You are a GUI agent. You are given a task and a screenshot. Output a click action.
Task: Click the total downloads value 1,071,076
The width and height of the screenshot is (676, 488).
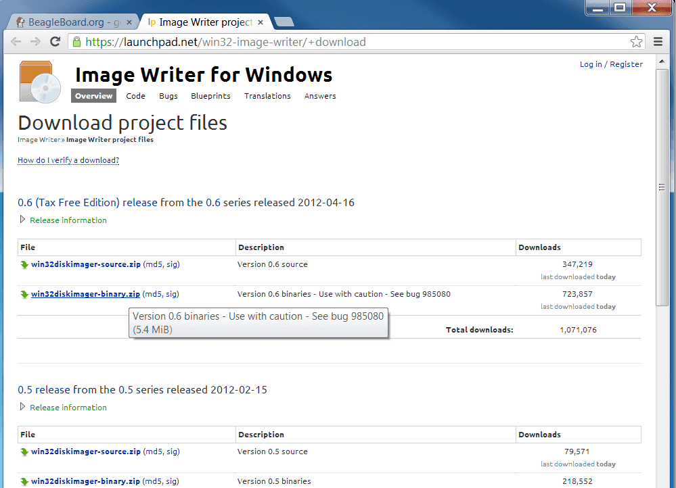(578, 330)
